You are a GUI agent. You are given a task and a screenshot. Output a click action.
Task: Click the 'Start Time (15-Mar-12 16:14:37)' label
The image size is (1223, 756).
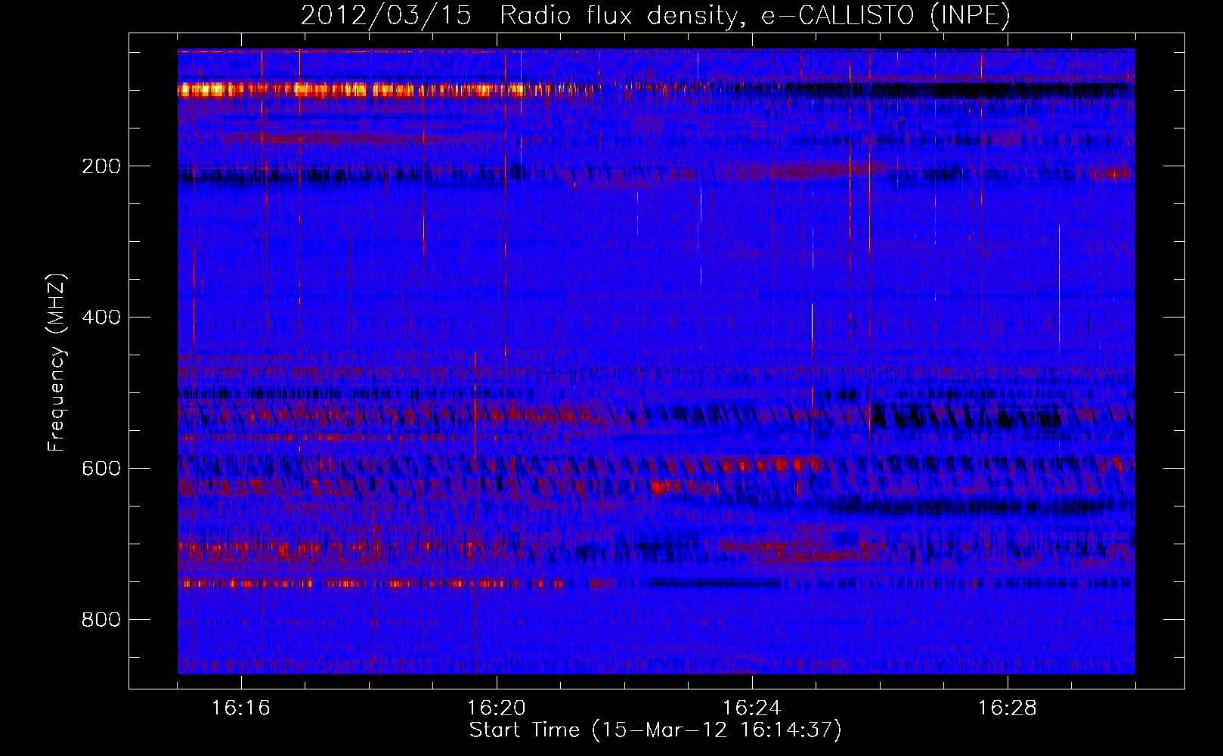(x=655, y=730)
